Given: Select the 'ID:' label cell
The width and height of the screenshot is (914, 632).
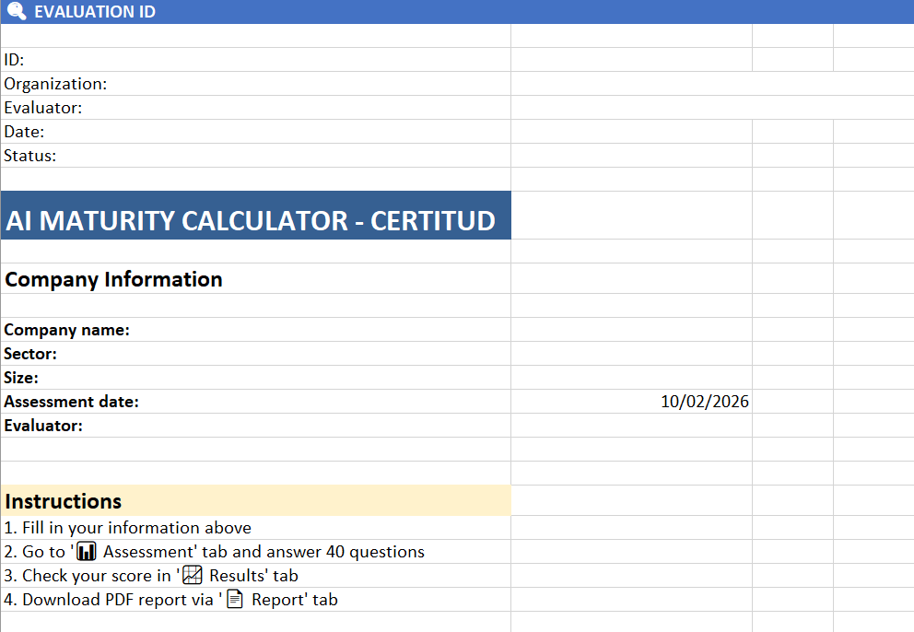Looking at the screenshot, I should pos(256,60).
